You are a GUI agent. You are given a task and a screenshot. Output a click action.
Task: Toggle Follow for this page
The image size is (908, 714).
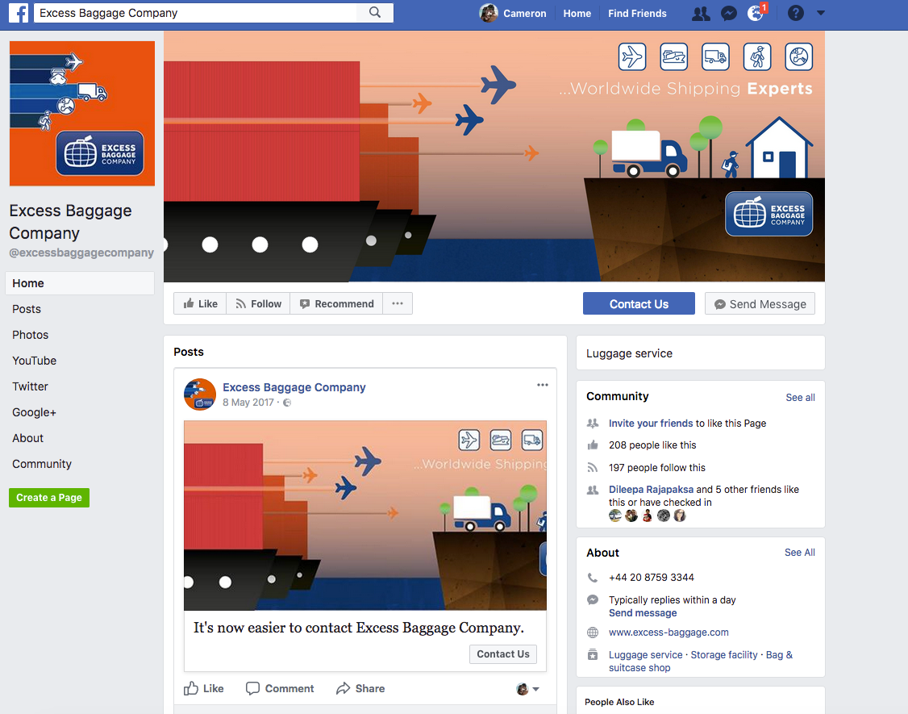258,303
